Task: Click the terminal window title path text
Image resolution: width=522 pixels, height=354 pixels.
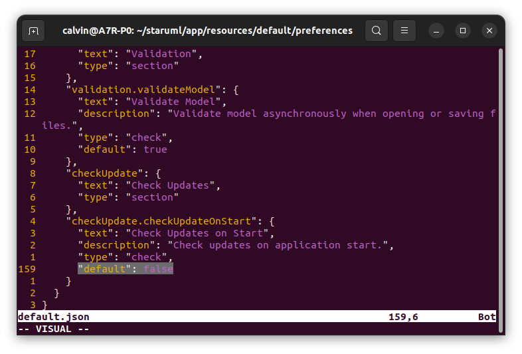Action: (207, 31)
